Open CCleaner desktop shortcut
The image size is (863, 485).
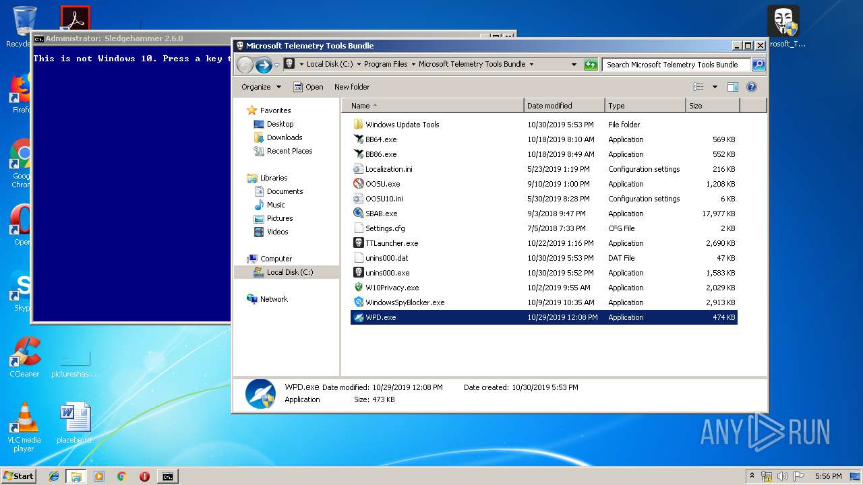[x=24, y=357]
